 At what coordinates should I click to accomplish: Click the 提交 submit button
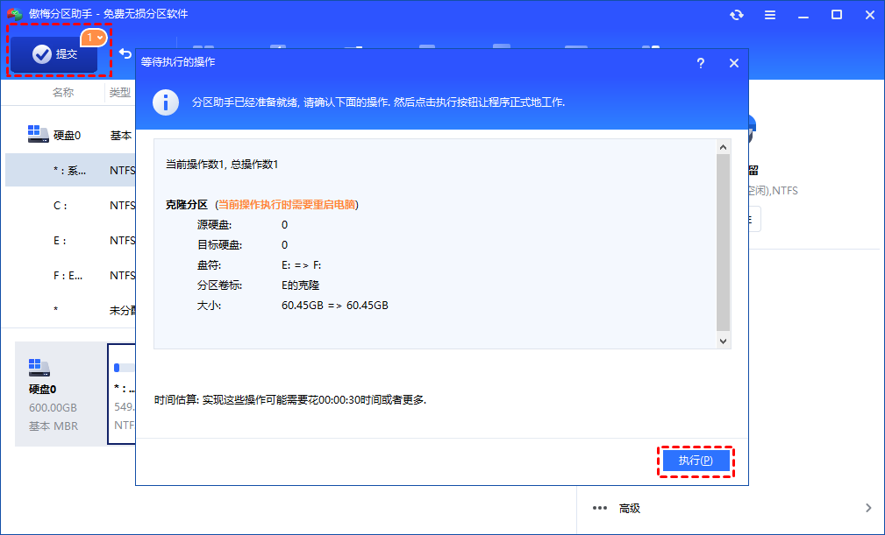tap(54, 54)
